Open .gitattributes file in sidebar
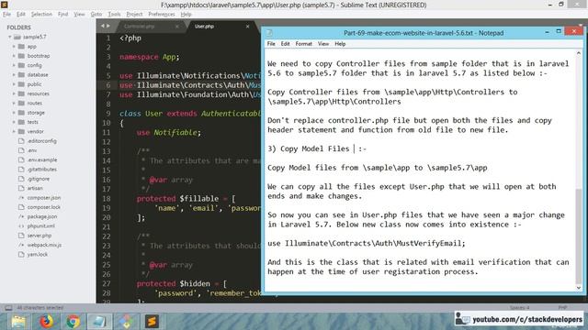 pos(42,169)
